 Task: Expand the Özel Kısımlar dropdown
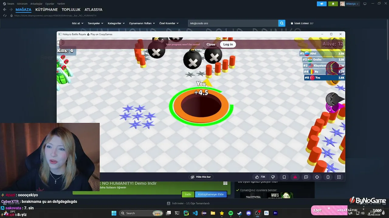pyautogui.click(x=169, y=23)
